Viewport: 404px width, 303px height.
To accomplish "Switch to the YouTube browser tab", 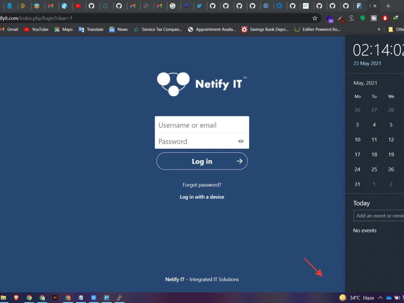I will 78,6.
